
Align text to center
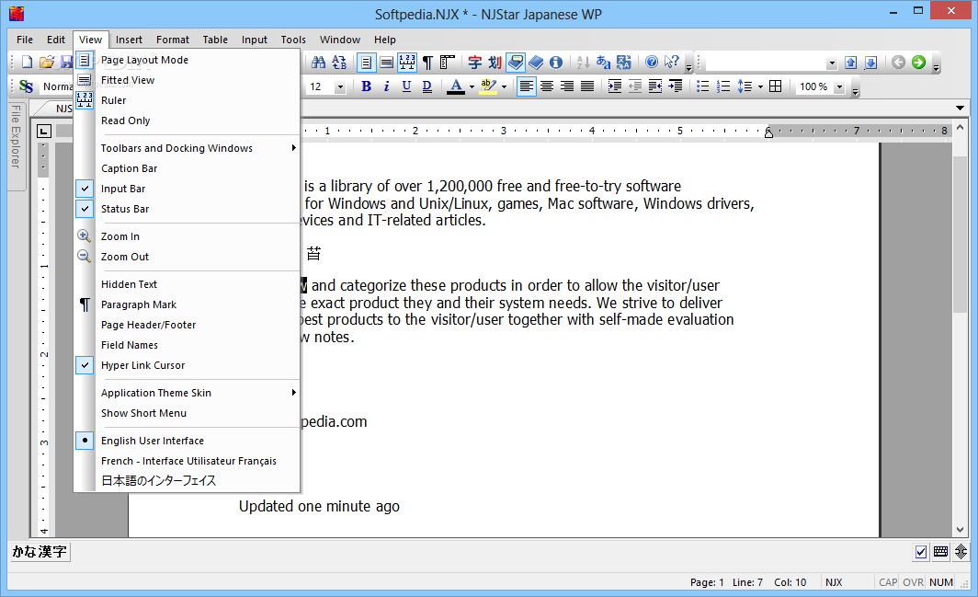click(546, 86)
